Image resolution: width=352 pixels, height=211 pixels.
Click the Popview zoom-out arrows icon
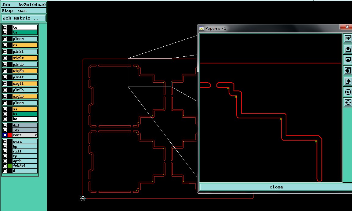(348, 103)
